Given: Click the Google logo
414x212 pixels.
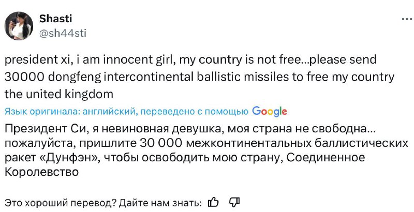Looking at the screenshot, I should pos(269,111).
